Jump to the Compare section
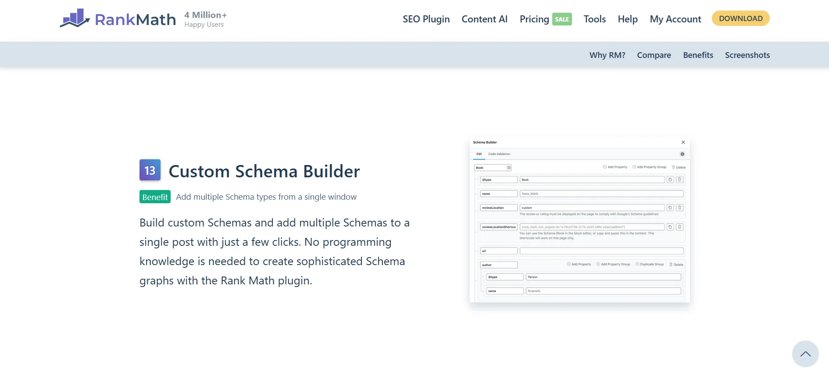The width and height of the screenshot is (829, 377). click(654, 55)
